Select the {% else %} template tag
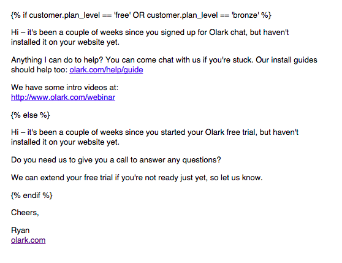 click(30, 115)
